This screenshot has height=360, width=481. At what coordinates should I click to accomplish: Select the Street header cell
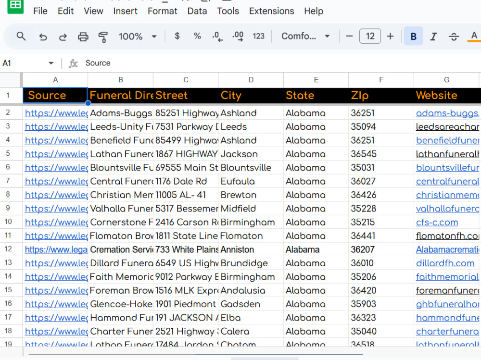186,95
